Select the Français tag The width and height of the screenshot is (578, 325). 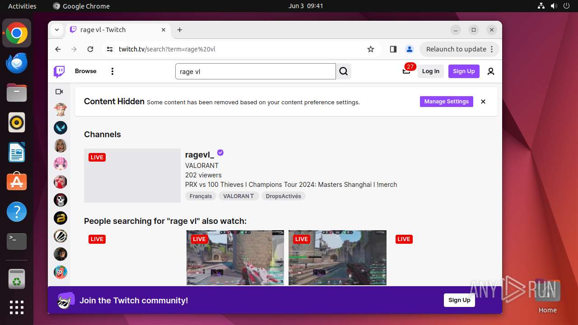point(200,196)
